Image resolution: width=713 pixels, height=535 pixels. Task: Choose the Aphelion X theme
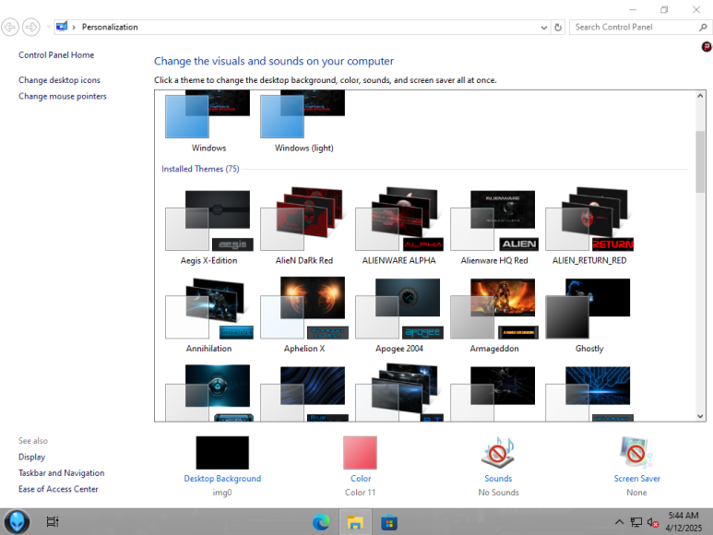pyautogui.click(x=303, y=315)
